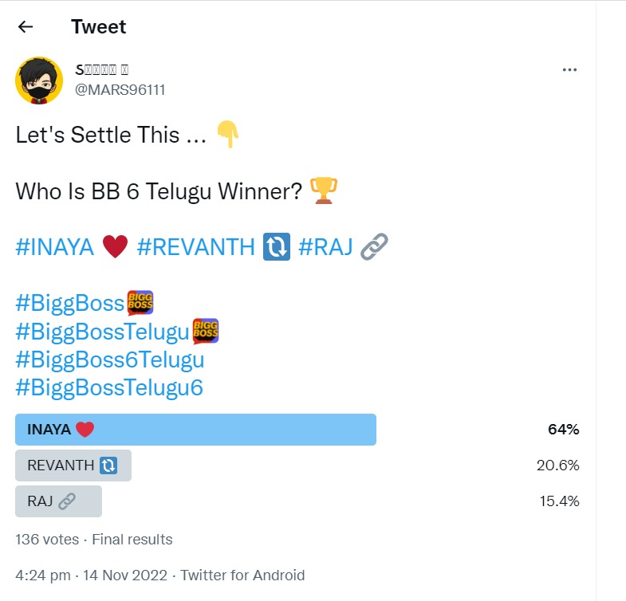Click the Tweet page heading
626x601 pixels.
(x=98, y=26)
